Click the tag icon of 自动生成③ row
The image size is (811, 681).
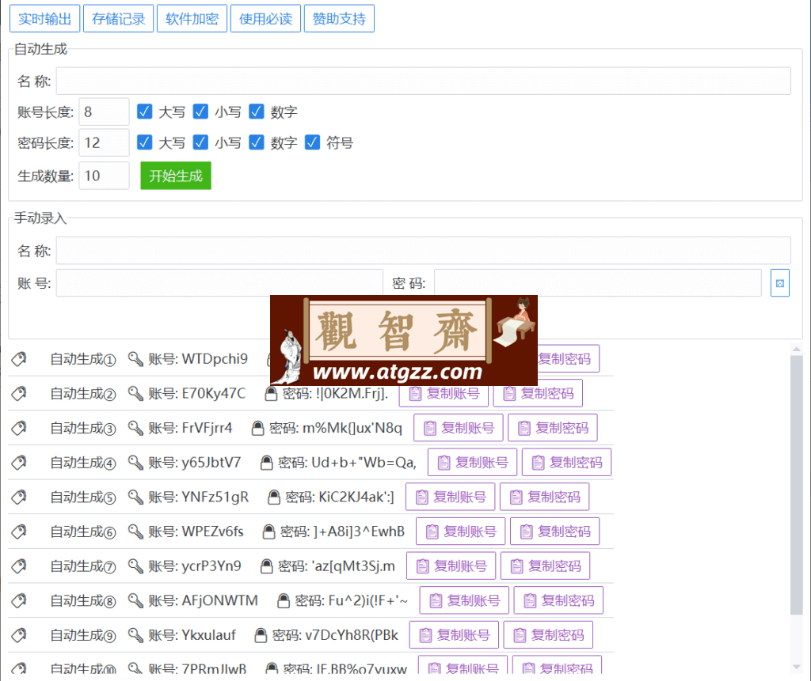[x=19, y=428]
